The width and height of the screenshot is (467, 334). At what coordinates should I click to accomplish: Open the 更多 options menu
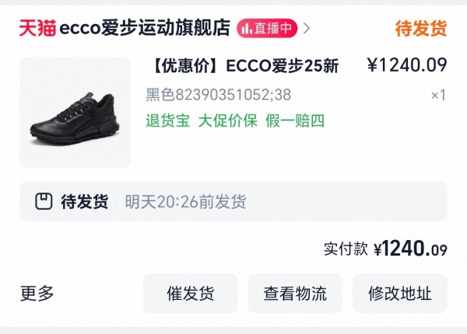click(x=37, y=294)
